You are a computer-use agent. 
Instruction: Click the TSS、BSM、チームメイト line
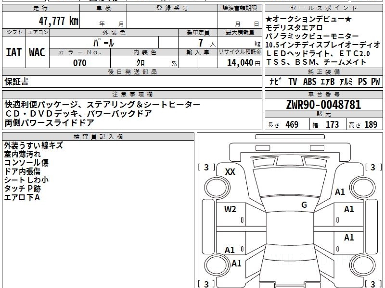pyautogui.click(x=316, y=62)
